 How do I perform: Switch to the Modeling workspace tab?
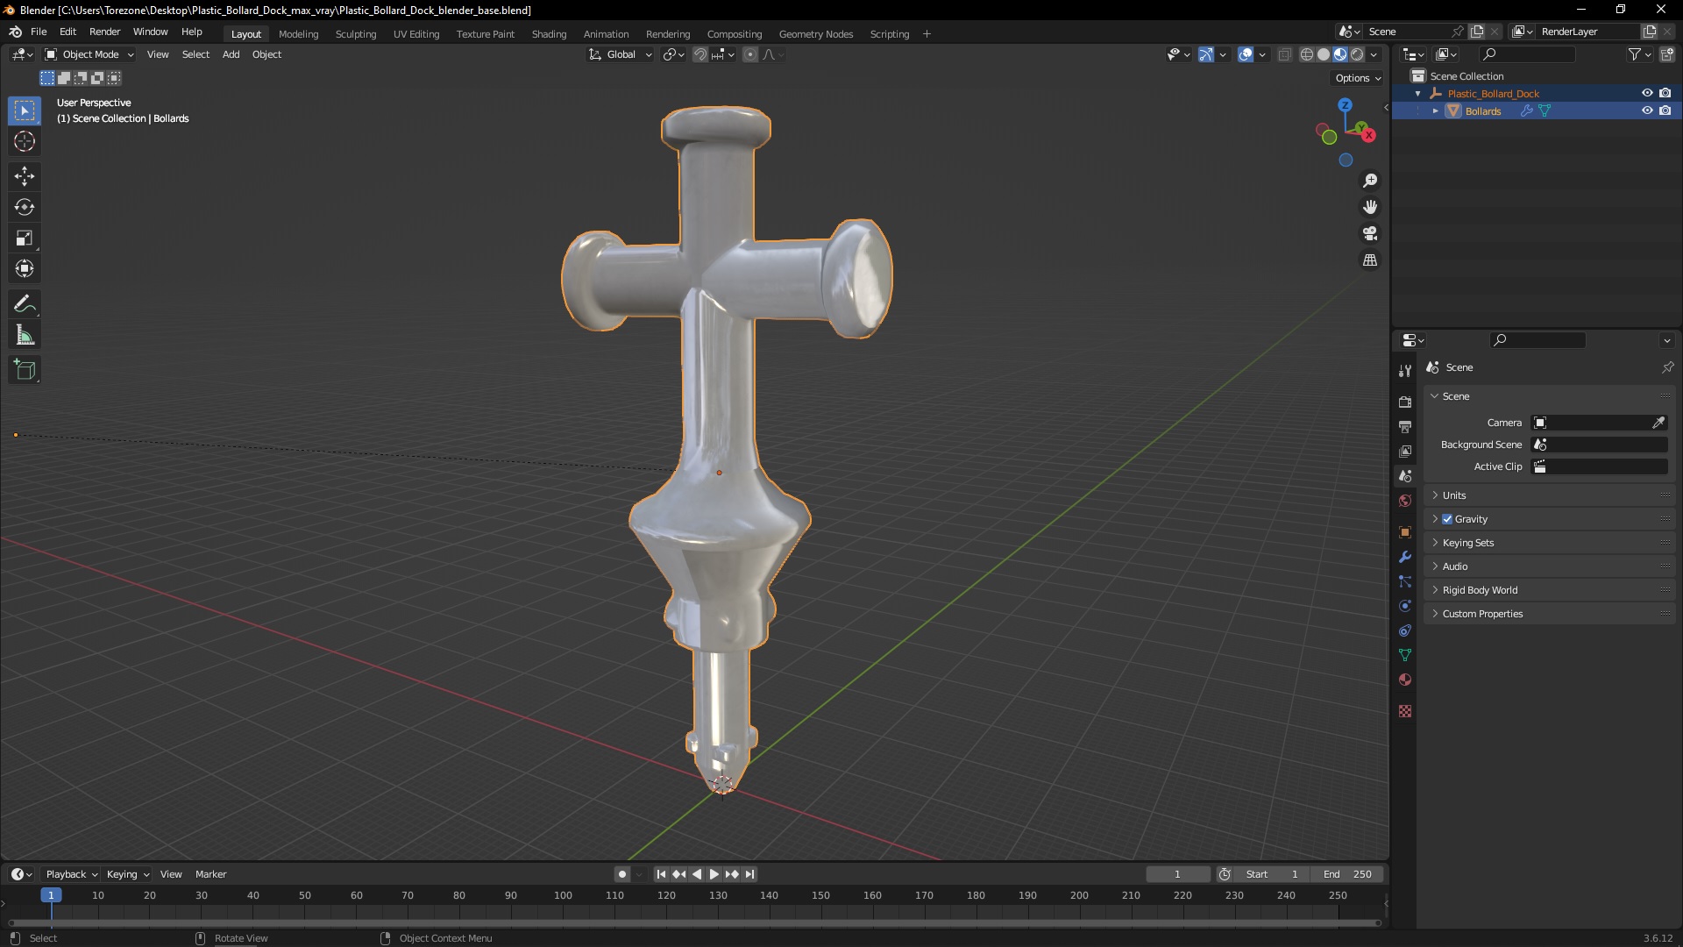298,34
